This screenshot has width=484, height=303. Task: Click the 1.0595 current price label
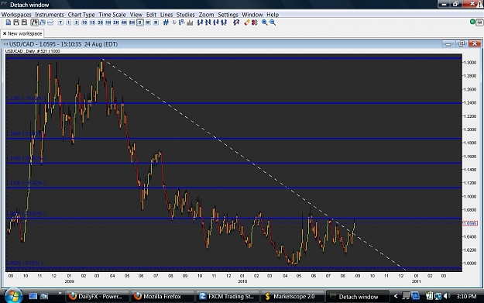[470, 223]
